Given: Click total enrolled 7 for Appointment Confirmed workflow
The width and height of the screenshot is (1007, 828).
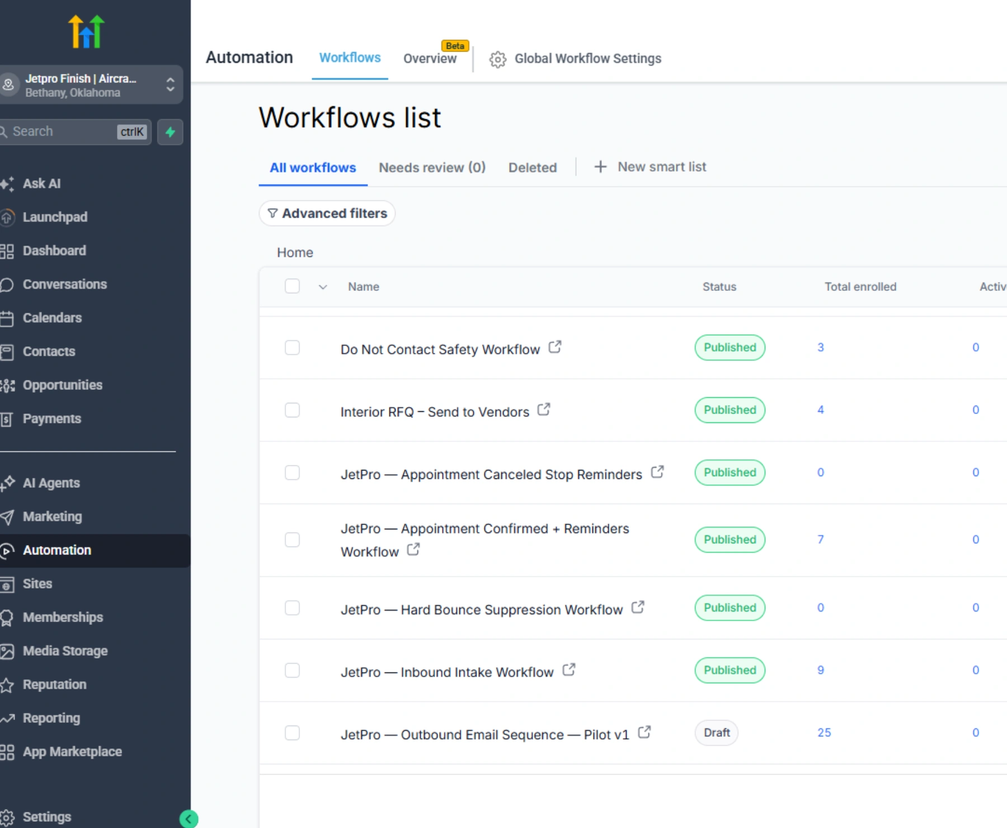Looking at the screenshot, I should [x=821, y=540].
